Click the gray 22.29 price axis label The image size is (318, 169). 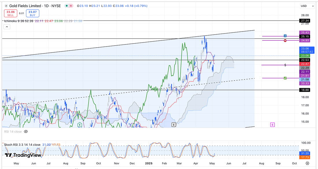[305, 68]
